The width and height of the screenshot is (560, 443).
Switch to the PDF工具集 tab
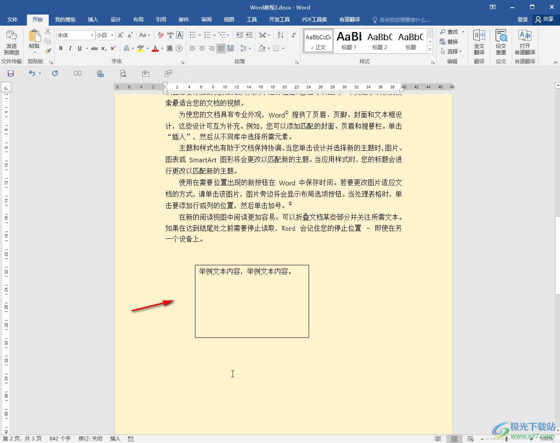(314, 20)
